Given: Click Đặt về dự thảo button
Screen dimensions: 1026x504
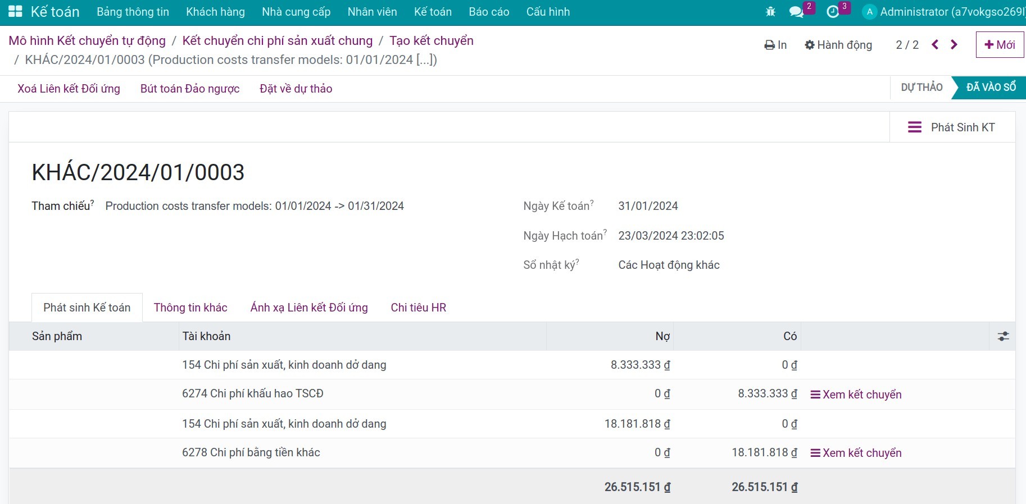Looking at the screenshot, I should click(296, 89).
